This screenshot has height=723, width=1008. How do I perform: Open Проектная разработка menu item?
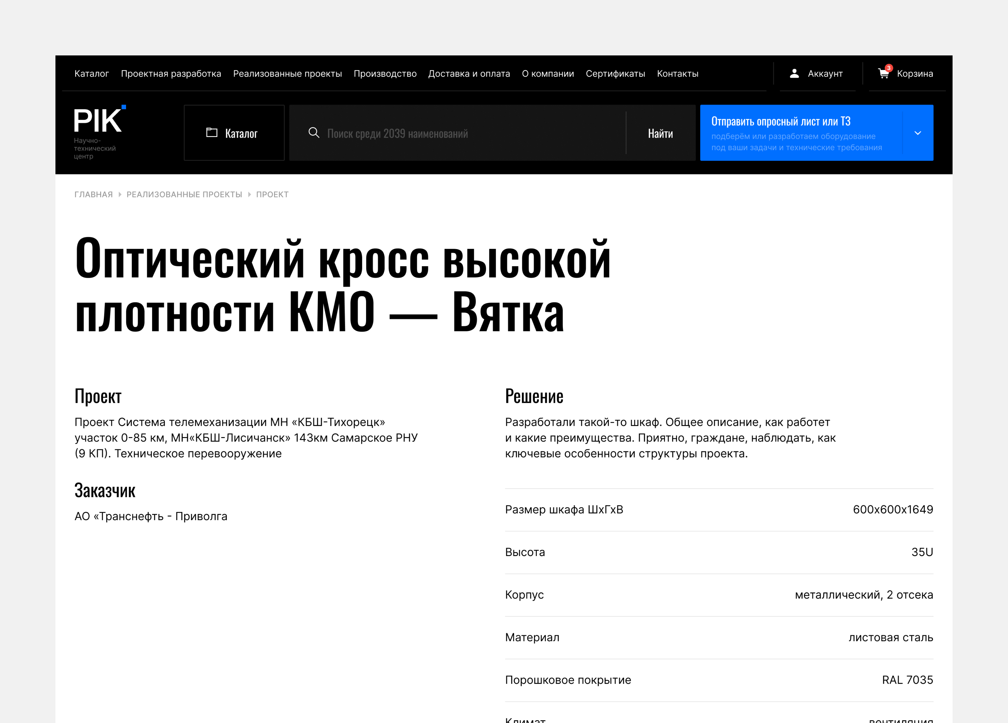point(171,74)
